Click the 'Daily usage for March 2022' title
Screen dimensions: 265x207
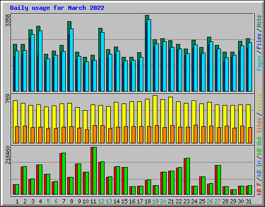pyautogui.click(x=57, y=8)
